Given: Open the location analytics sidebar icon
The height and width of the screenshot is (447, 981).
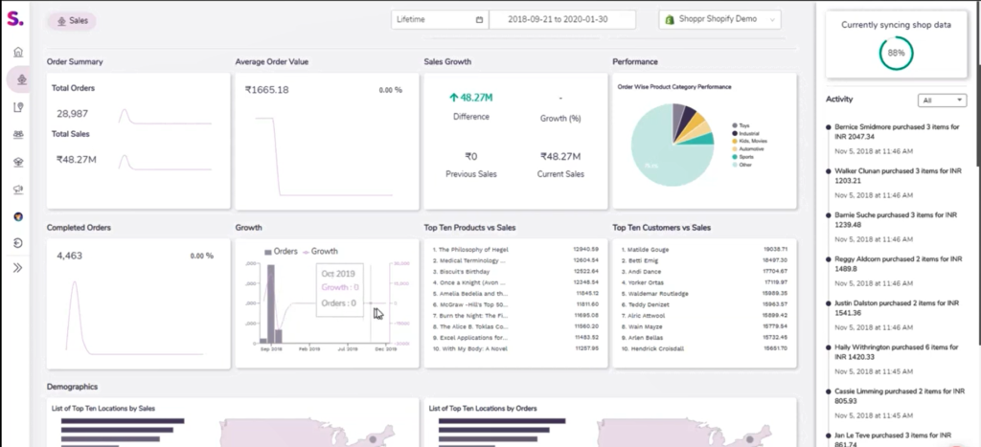Looking at the screenshot, I should tap(17, 107).
